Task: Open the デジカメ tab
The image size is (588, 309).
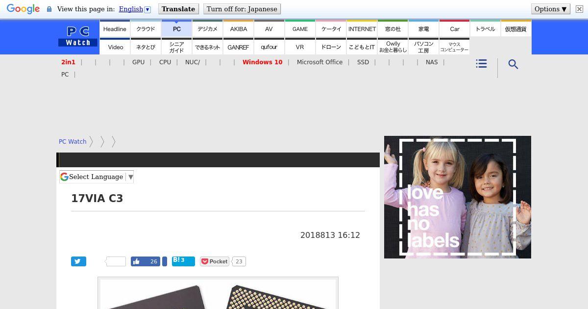Action: tap(207, 28)
